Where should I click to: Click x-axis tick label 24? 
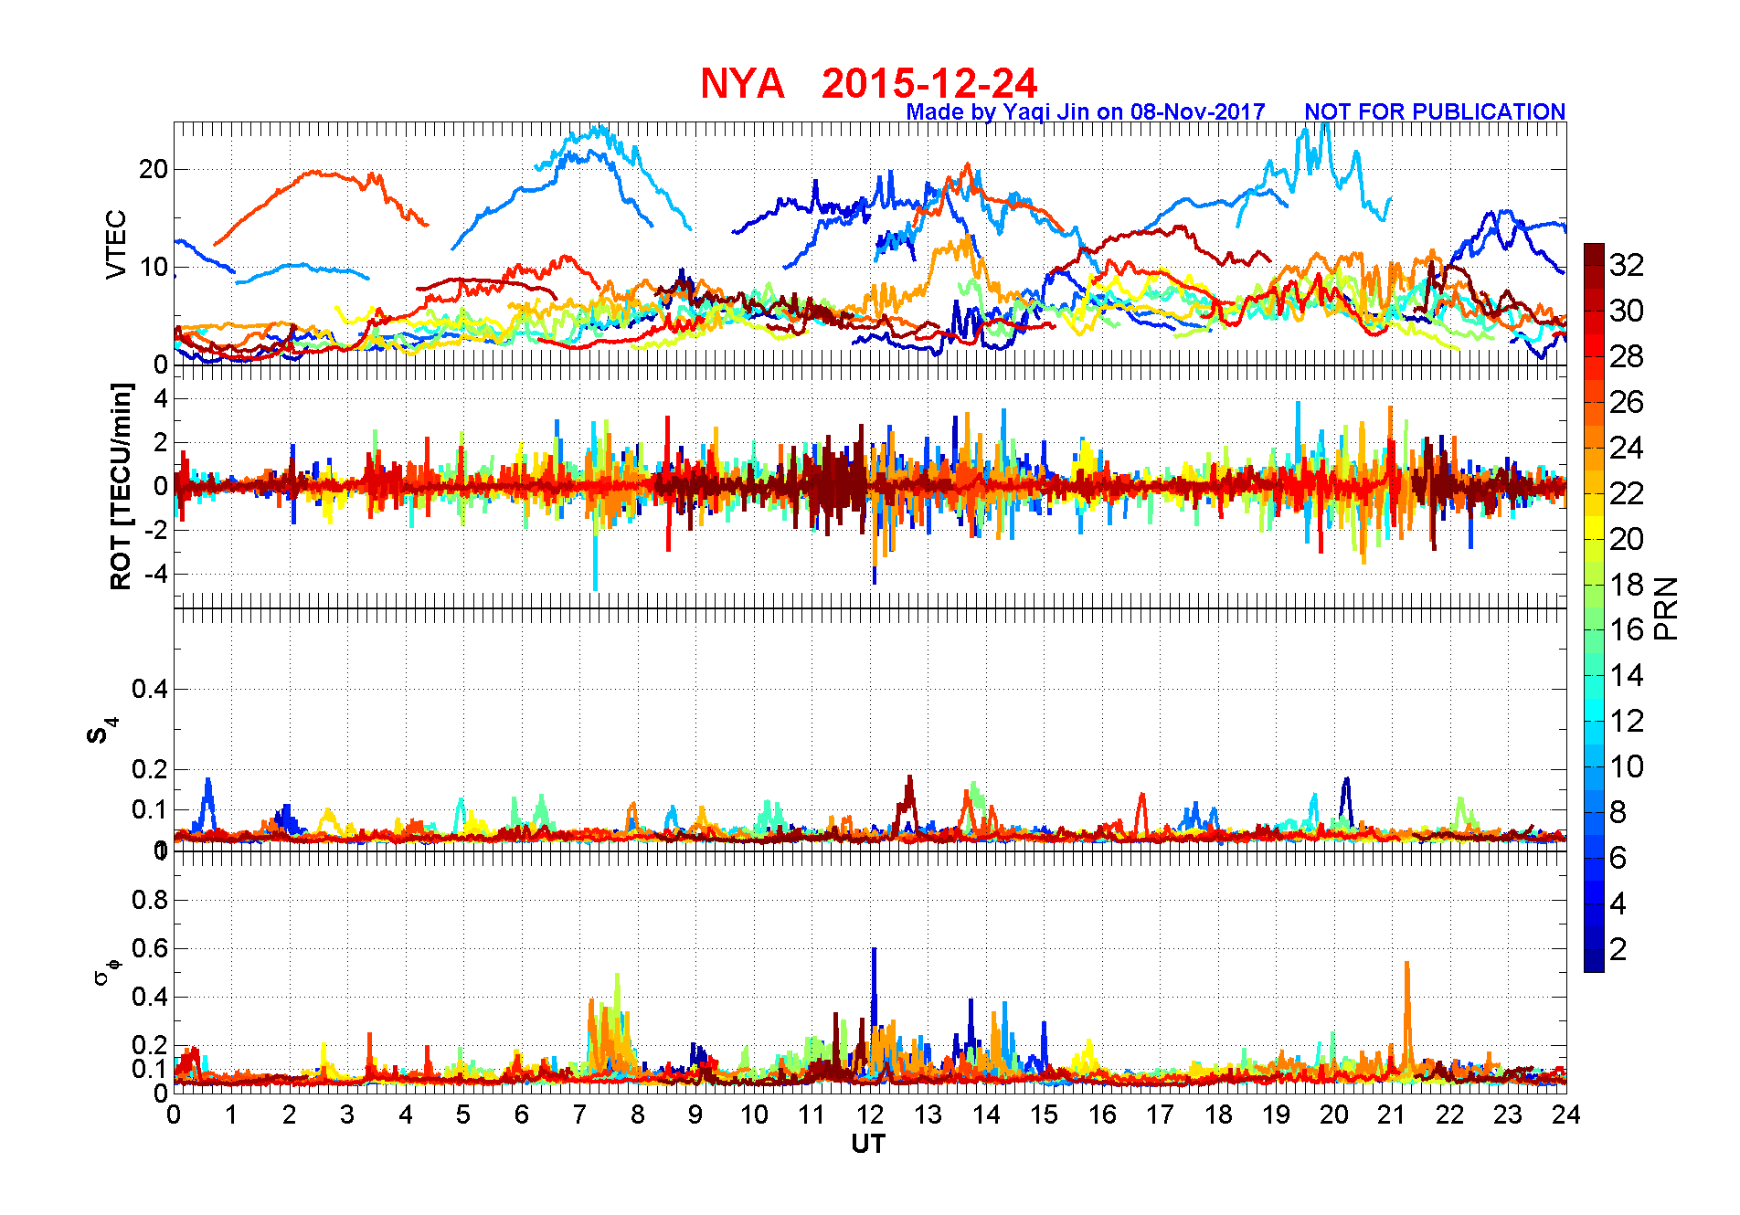[1566, 1115]
